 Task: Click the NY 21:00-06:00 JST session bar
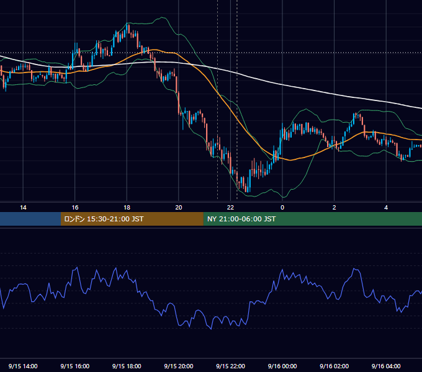tap(312, 219)
